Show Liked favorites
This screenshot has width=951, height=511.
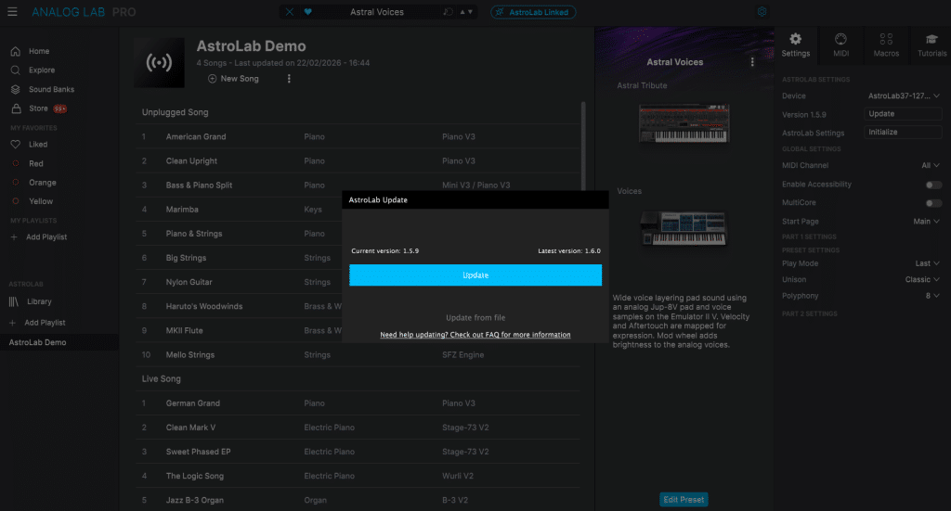[37, 145]
